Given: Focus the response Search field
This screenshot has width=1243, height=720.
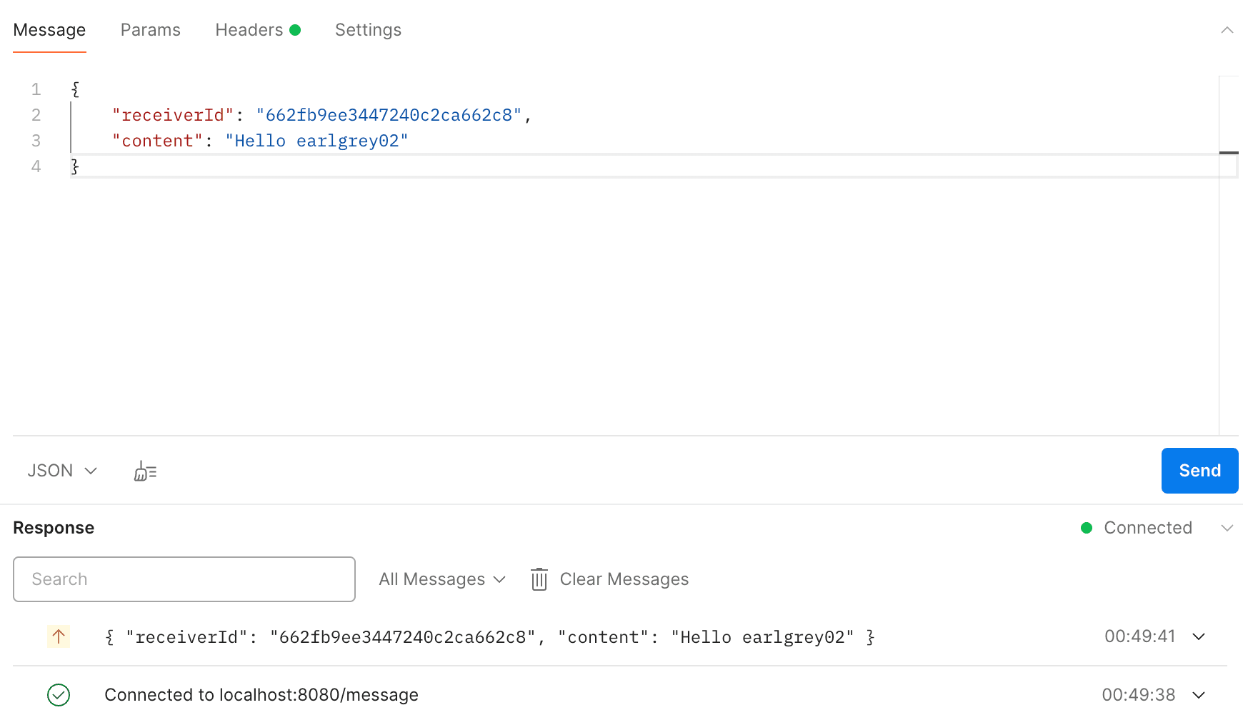Looking at the screenshot, I should [x=184, y=579].
